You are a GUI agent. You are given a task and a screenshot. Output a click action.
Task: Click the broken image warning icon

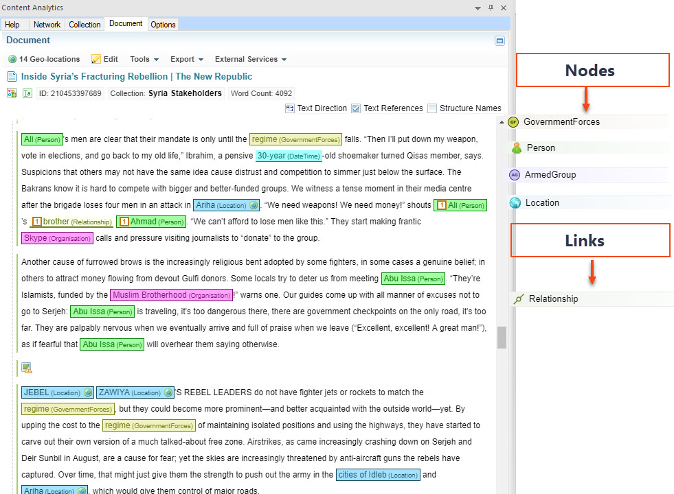(27, 368)
